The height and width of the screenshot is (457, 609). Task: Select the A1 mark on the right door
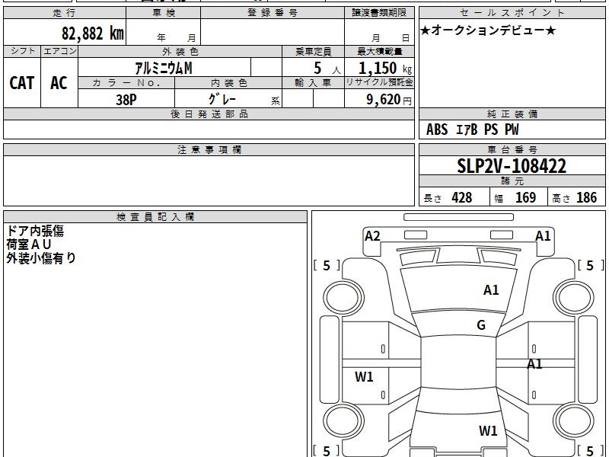click(x=534, y=364)
